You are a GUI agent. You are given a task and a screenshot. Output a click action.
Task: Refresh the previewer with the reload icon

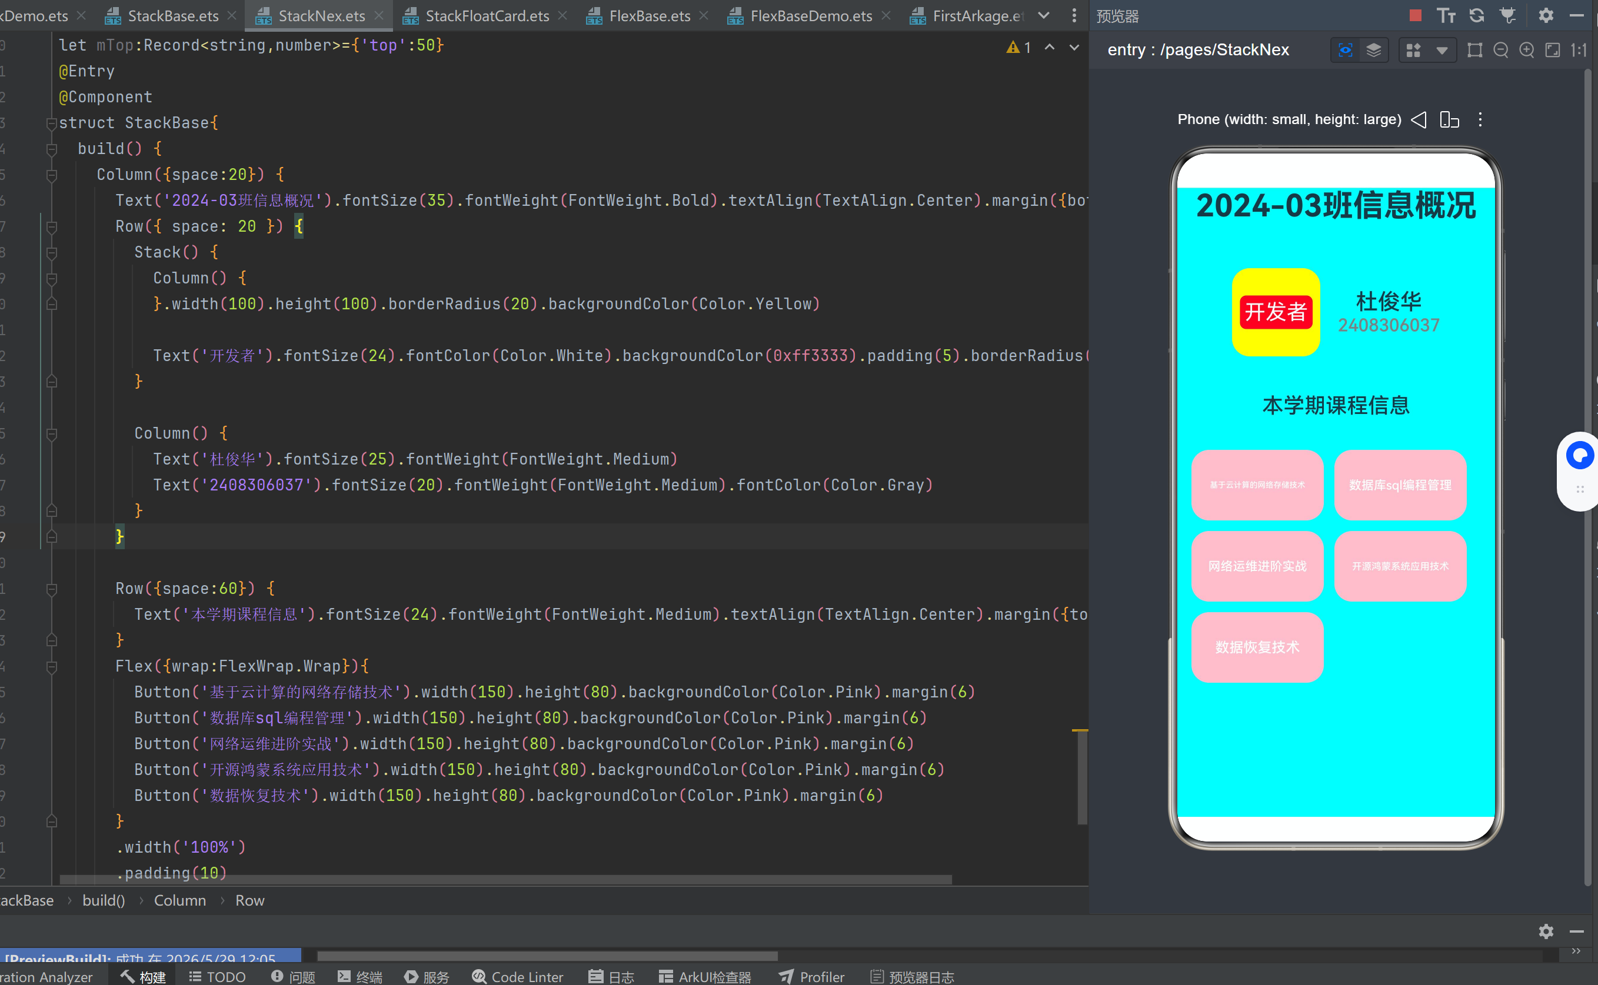coord(1477,16)
